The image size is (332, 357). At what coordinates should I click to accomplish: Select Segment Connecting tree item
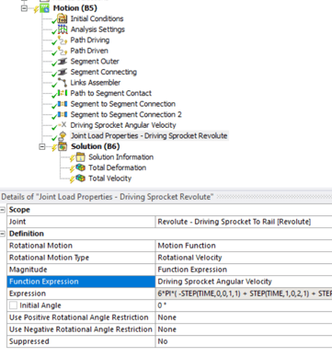tap(104, 72)
